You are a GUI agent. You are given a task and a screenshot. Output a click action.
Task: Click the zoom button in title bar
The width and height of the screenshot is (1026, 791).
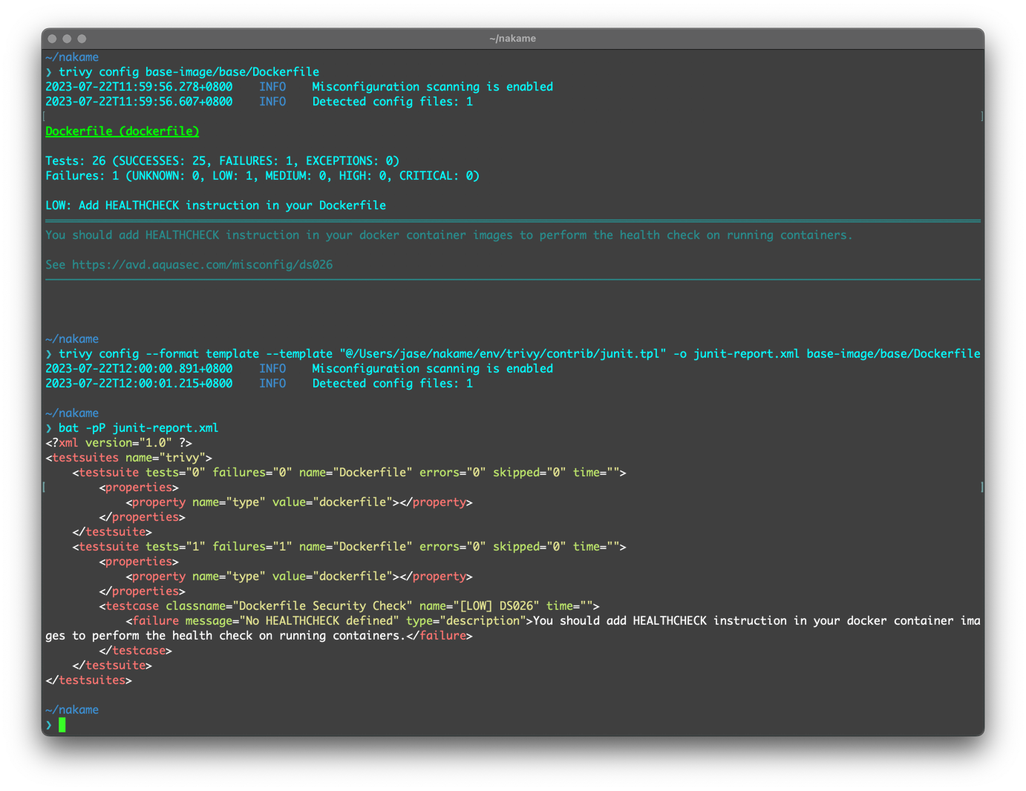pos(82,39)
